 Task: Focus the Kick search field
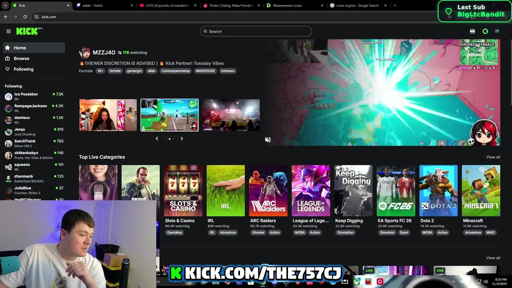256,31
